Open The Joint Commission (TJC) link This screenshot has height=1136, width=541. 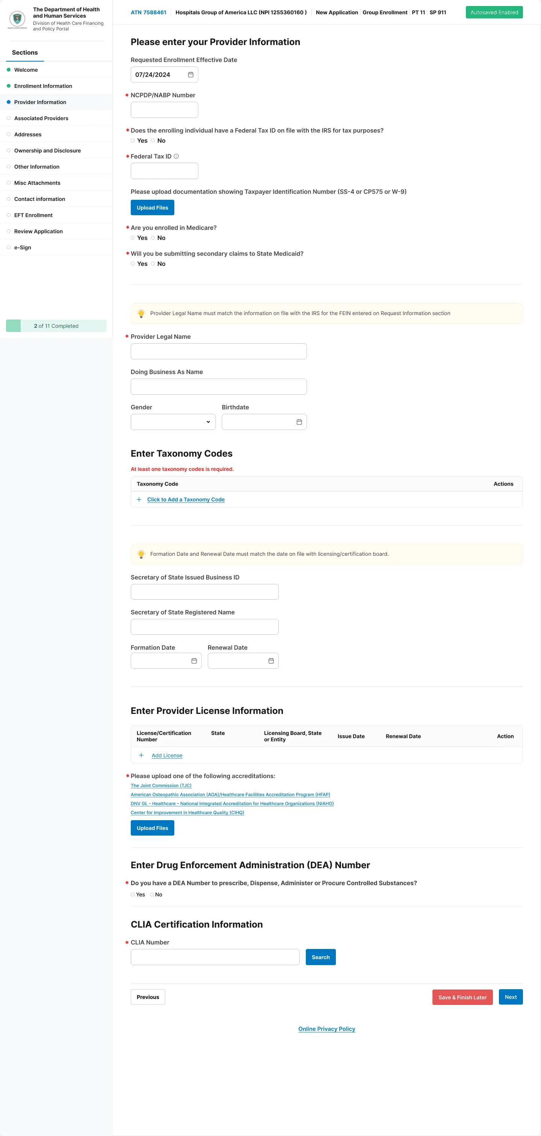161,785
